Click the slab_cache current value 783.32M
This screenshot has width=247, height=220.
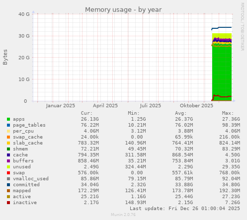click(x=88, y=143)
